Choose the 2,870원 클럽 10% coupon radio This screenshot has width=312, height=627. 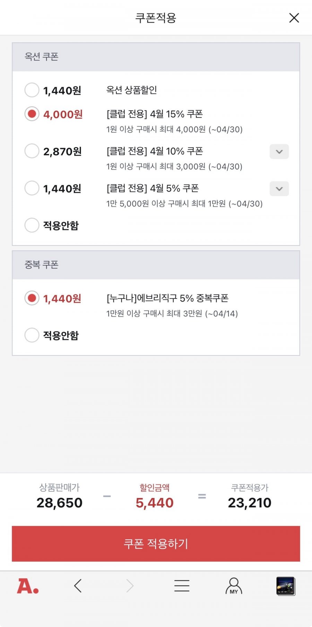(32, 151)
